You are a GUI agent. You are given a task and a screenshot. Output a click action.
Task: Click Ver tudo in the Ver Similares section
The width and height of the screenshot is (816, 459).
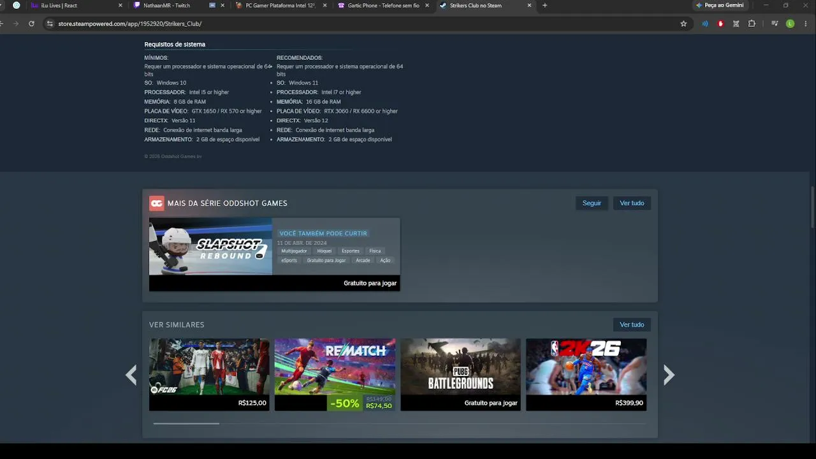pyautogui.click(x=632, y=324)
